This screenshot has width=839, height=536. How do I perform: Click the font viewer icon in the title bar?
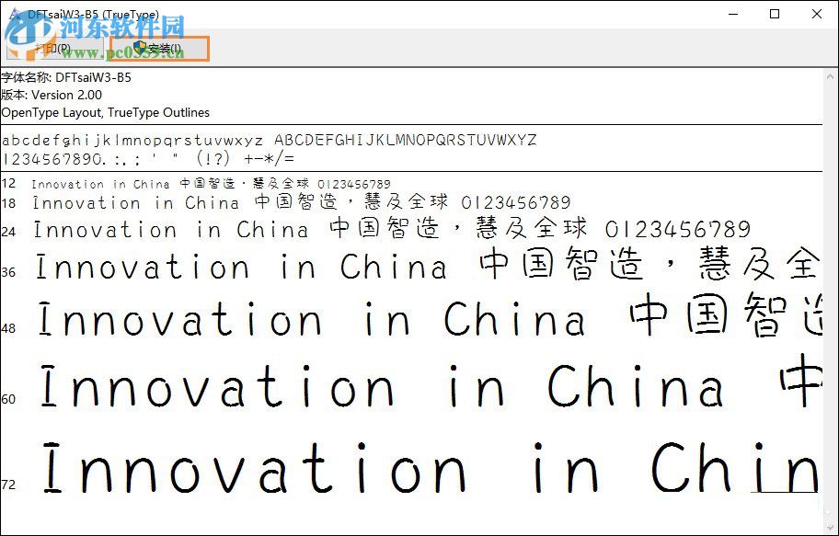11,14
